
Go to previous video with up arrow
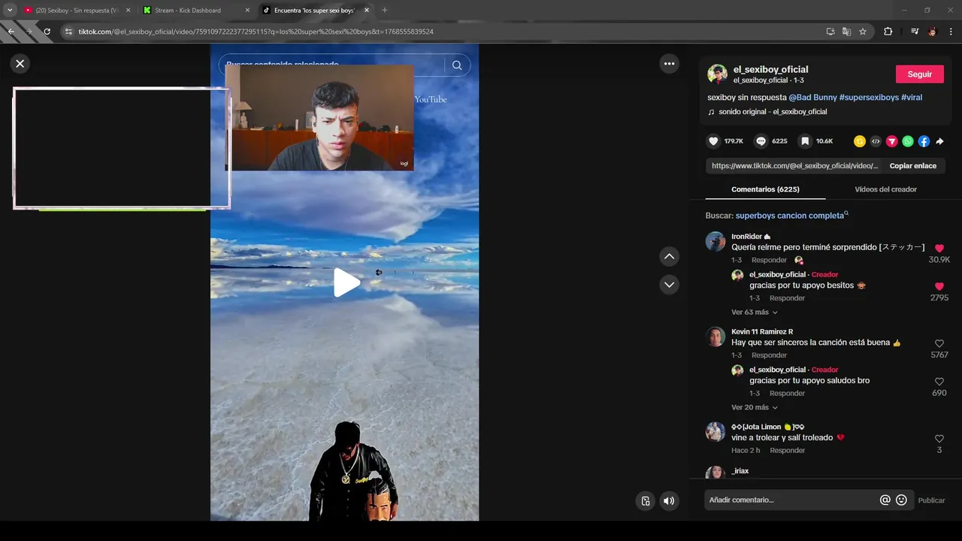pyautogui.click(x=669, y=257)
